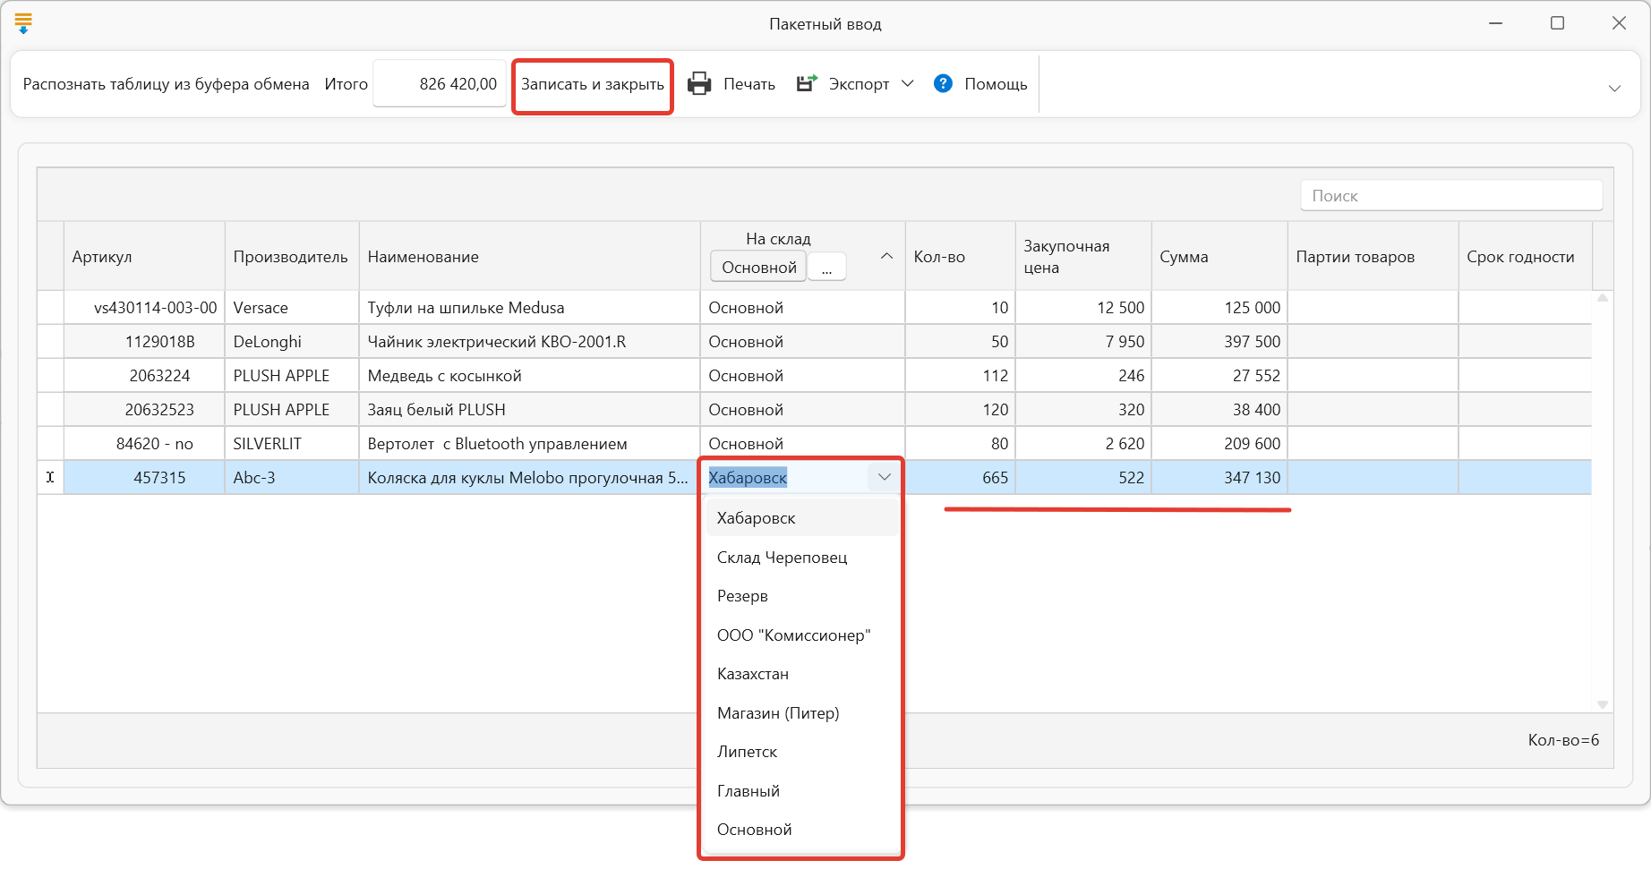This screenshot has height=869, width=1651.
Task: Click article cell 84620 - no
Action: pos(144,443)
